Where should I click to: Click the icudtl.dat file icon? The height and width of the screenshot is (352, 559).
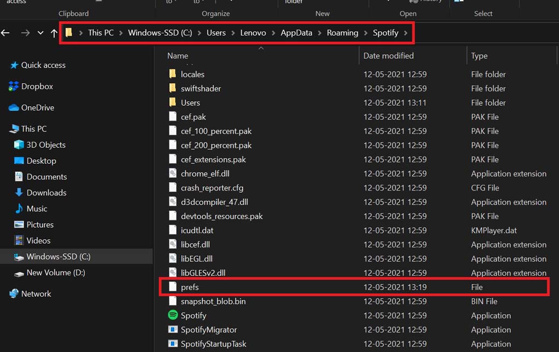(172, 230)
